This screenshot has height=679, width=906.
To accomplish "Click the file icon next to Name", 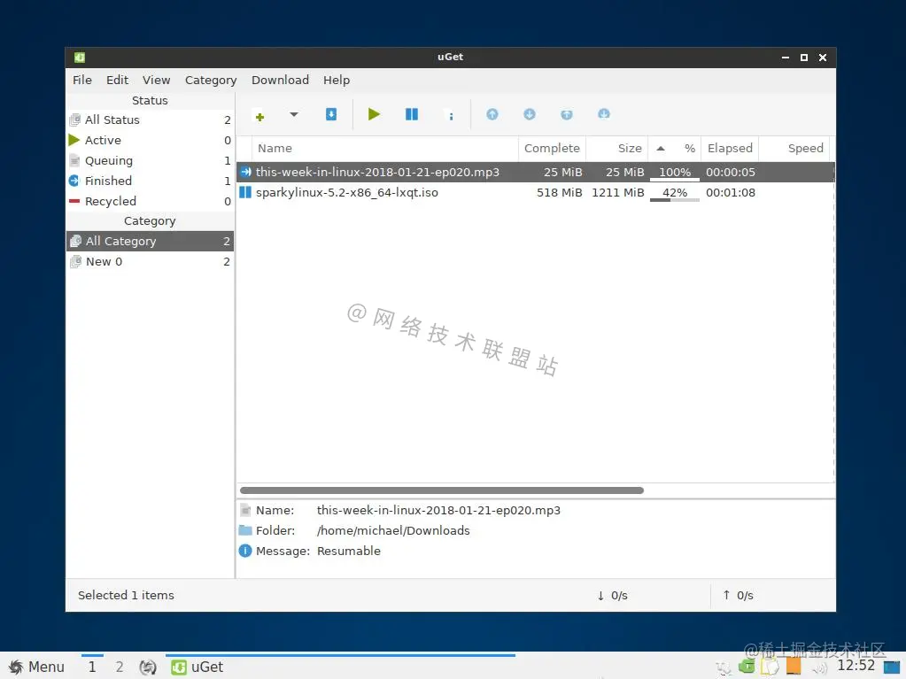I will coord(245,510).
